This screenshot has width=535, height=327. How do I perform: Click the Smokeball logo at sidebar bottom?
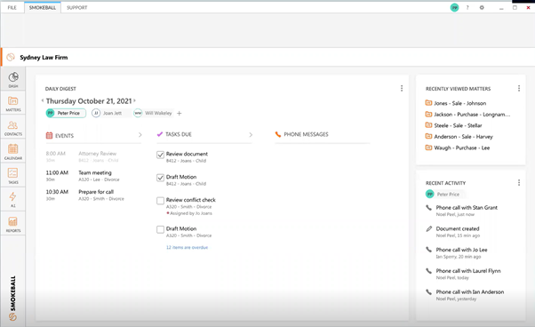(x=12, y=299)
